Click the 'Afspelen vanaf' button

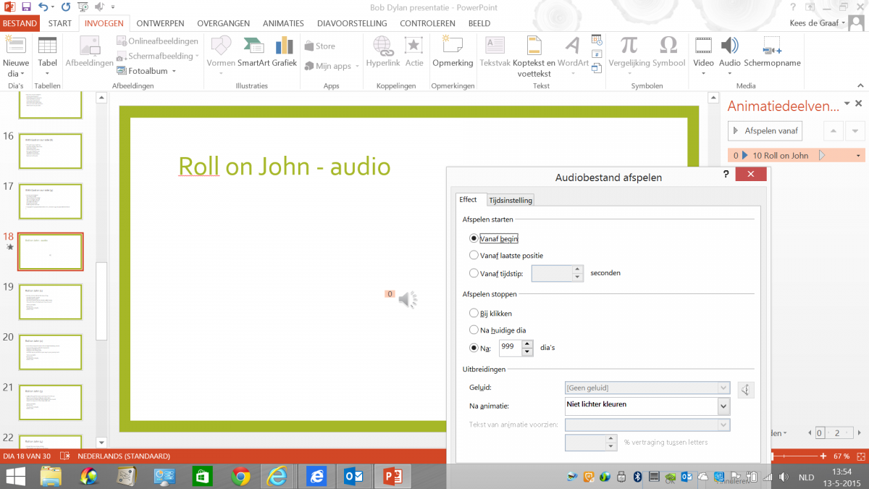point(765,131)
